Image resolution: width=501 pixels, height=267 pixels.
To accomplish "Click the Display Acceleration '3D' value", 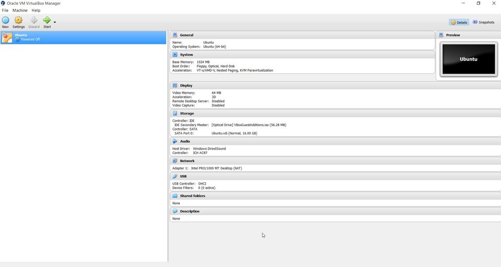I will coord(214,97).
